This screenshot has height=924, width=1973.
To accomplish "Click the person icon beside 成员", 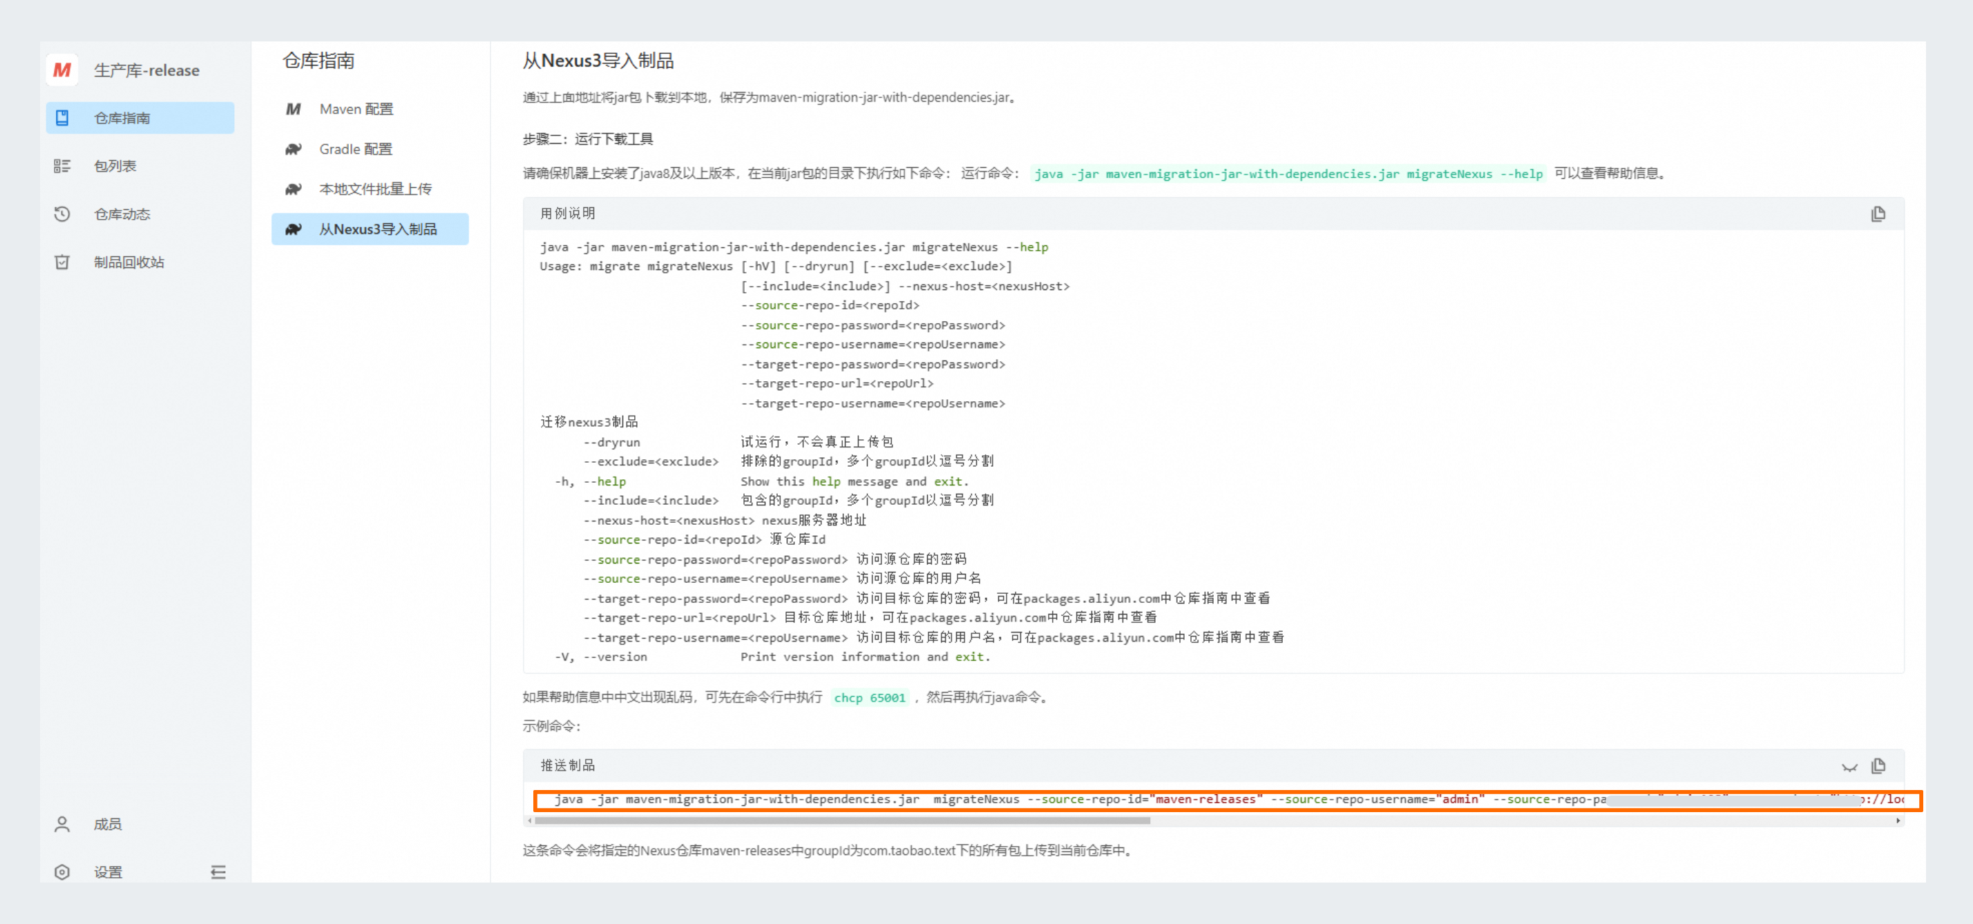I will pyautogui.click(x=62, y=825).
